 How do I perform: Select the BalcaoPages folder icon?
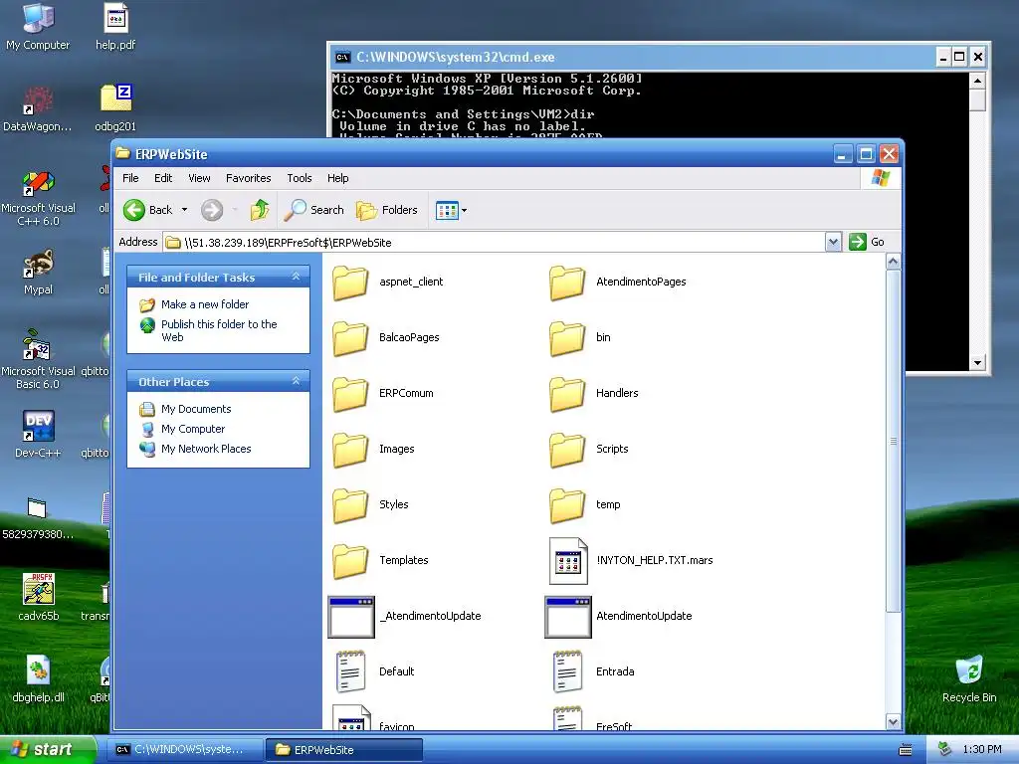tap(350, 338)
